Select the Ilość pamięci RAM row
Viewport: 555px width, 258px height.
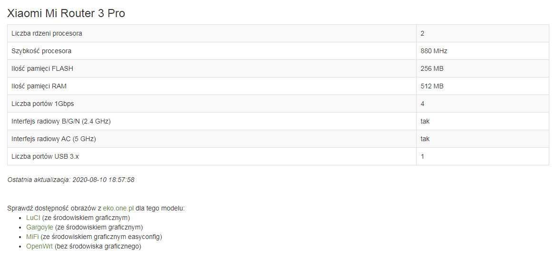click(x=278, y=86)
